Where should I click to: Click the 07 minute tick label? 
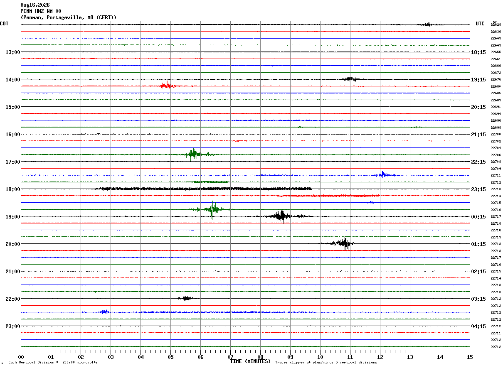click(230, 357)
